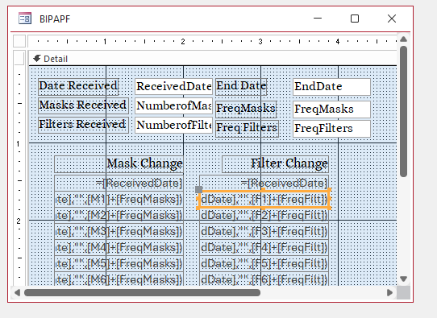Select the NumberofMasks text box
The width and height of the screenshot is (437, 318).
[x=173, y=105]
